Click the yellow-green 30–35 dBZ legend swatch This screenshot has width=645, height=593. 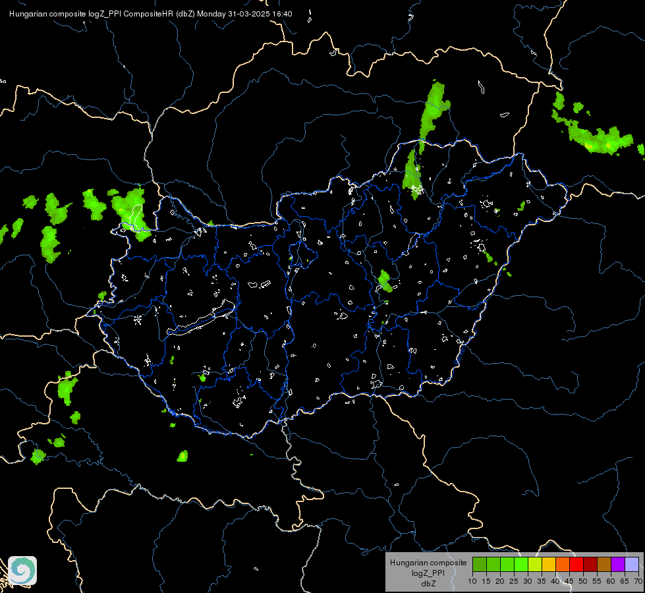coord(535,564)
